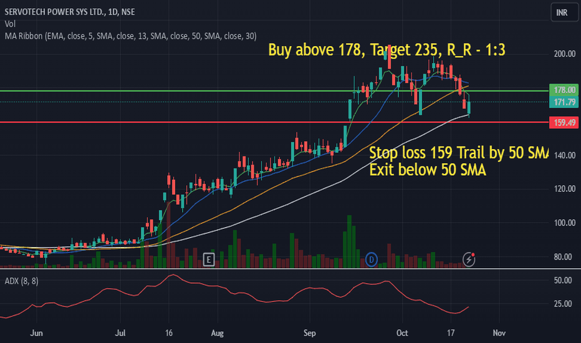Click the 80.00 price axis label
This screenshot has height=343, width=581.
pos(564,256)
